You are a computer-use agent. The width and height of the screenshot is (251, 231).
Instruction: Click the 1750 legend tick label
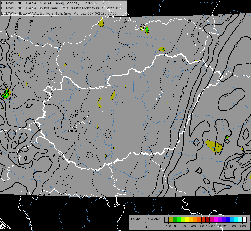[218, 226]
